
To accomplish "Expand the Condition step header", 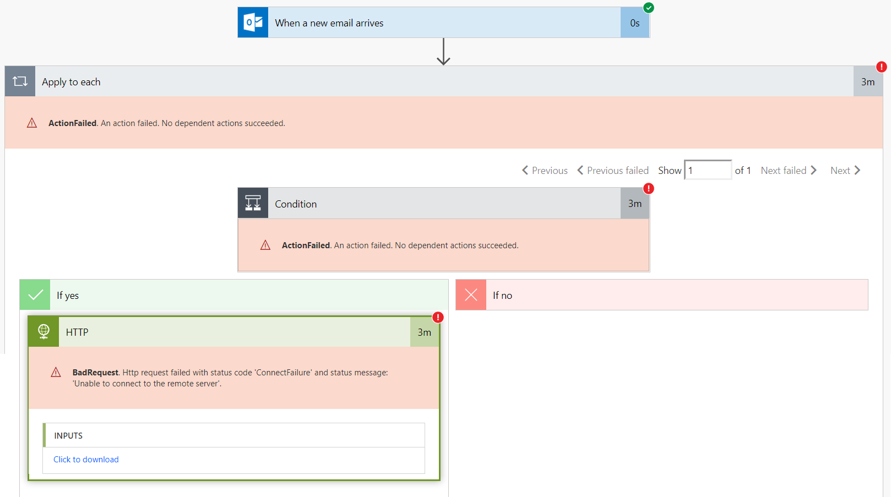I will 443,203.
